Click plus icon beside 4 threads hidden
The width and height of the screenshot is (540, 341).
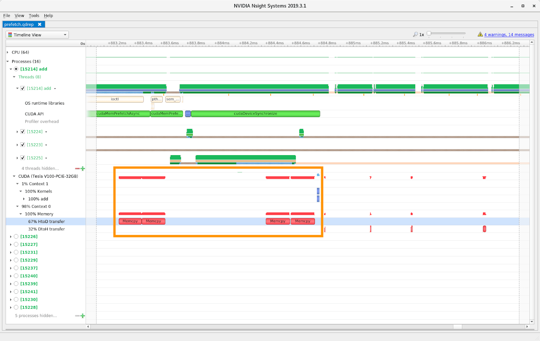pyautogui.click(x=83, y=169)
